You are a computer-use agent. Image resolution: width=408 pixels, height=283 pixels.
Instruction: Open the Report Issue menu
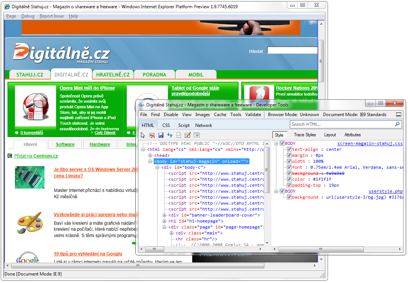coord(52,16)
